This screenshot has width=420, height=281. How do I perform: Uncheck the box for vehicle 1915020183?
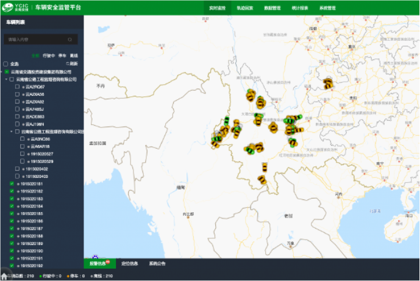point(12,199)
